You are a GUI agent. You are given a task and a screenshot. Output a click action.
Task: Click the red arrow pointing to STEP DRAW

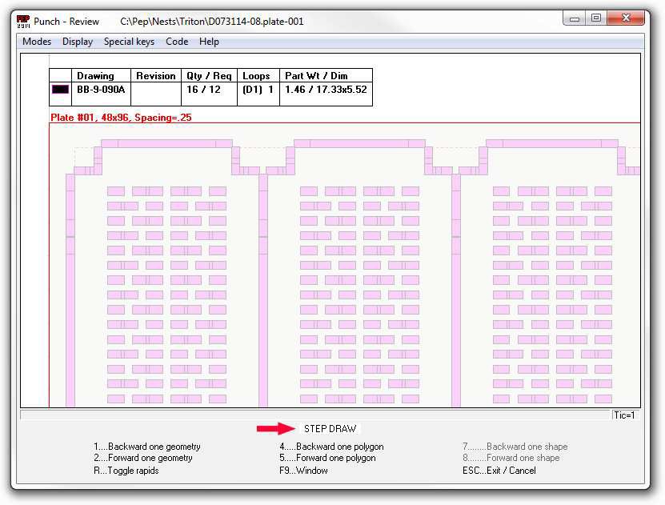pyautogui.click(x=274, y=429)
